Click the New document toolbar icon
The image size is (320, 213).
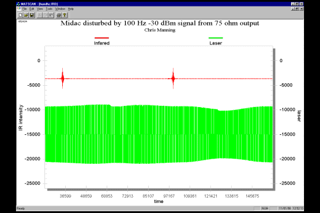20,15
